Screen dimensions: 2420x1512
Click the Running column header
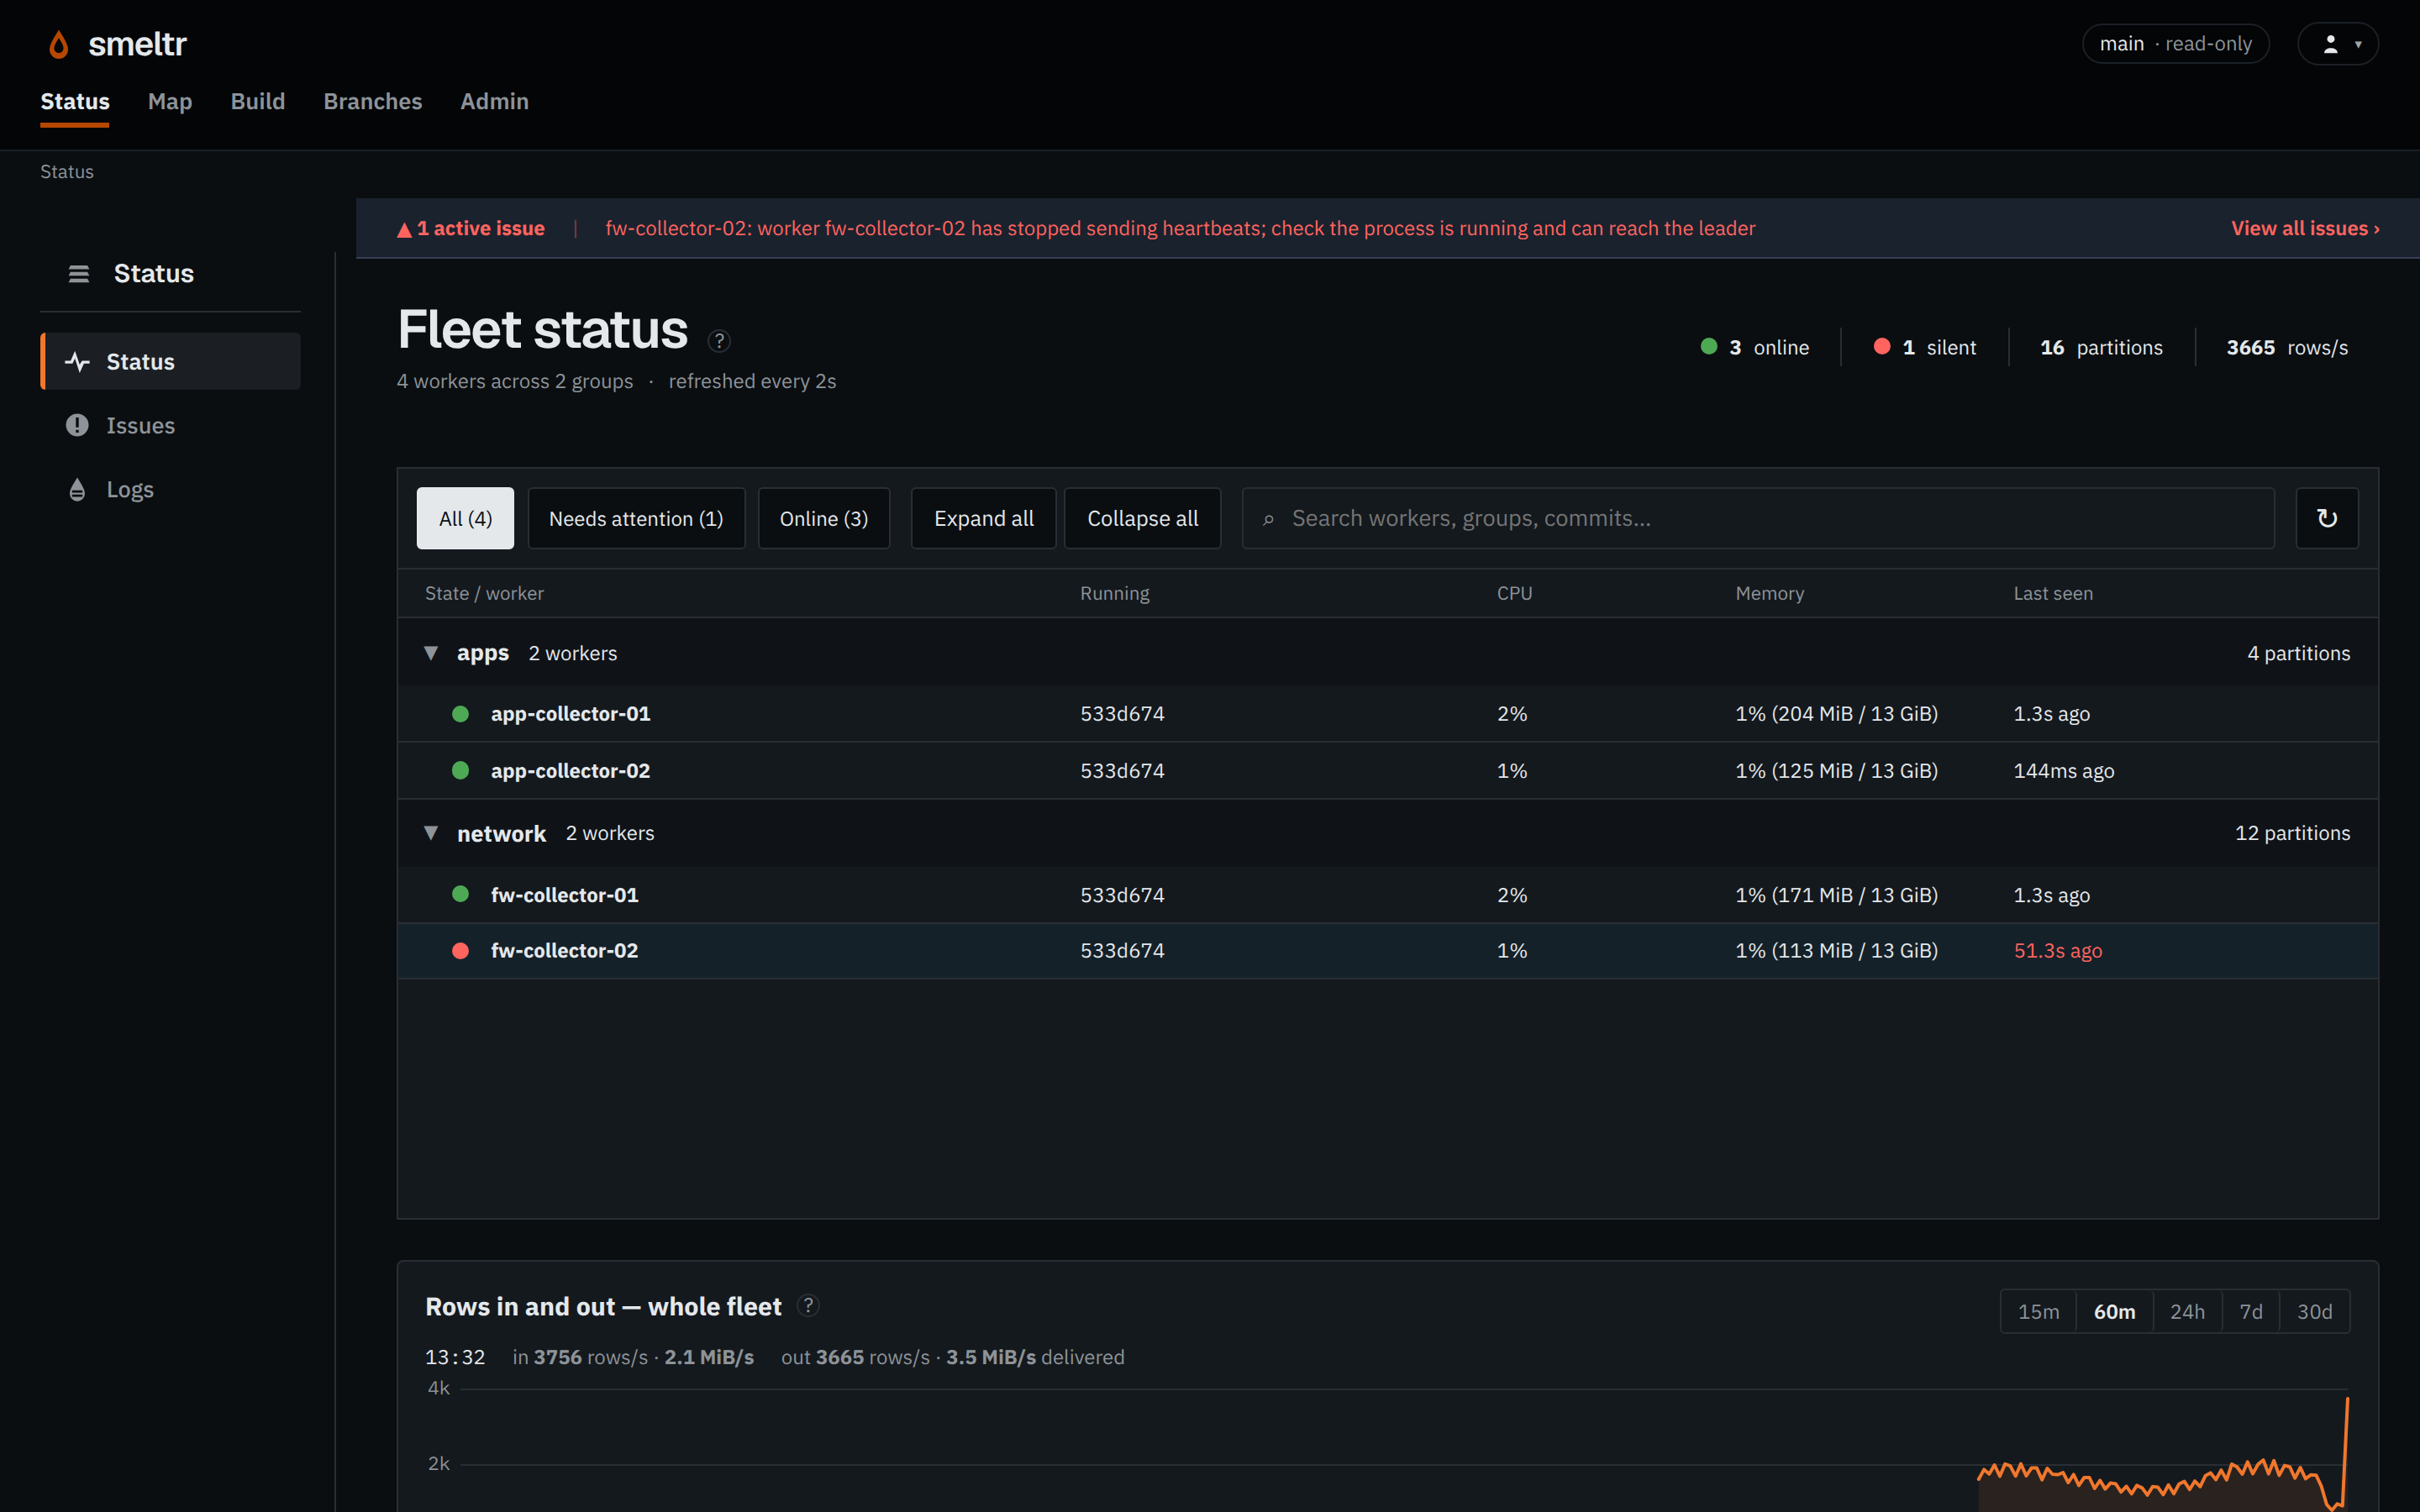(x=1114, y=593)
